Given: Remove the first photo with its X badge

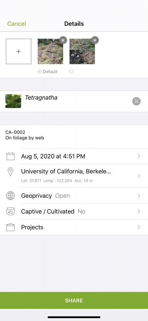Looking at the screenshot, I should [x=63, y=40].
